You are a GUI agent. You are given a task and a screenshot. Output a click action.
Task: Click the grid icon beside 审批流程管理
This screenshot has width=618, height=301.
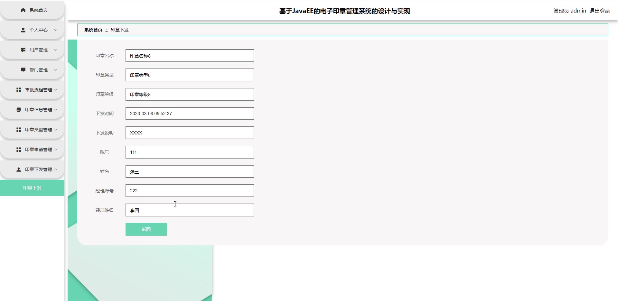(19, 90)
